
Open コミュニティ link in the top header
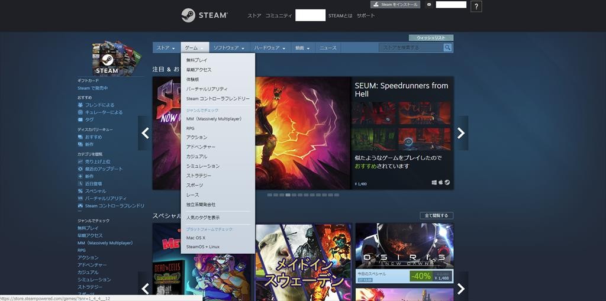[x=279, y=16]
